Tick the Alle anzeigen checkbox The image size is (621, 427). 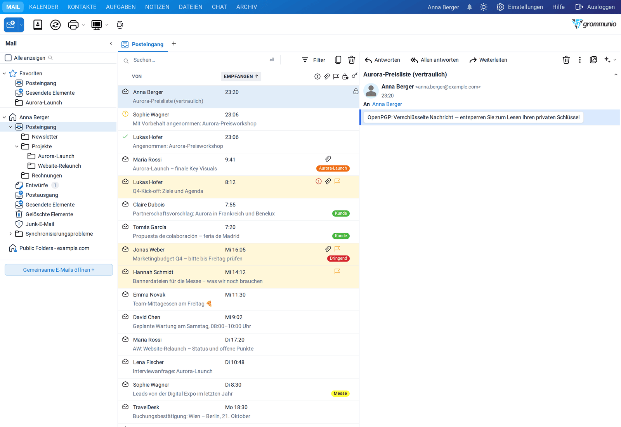pos(8,58)
